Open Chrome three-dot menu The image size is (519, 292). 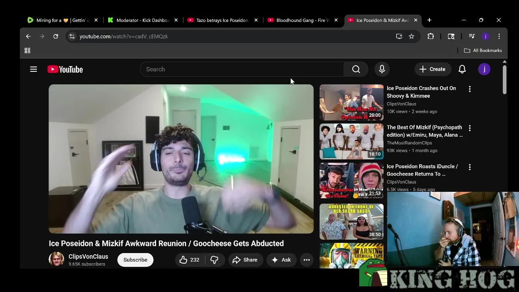tap(499, 36)
